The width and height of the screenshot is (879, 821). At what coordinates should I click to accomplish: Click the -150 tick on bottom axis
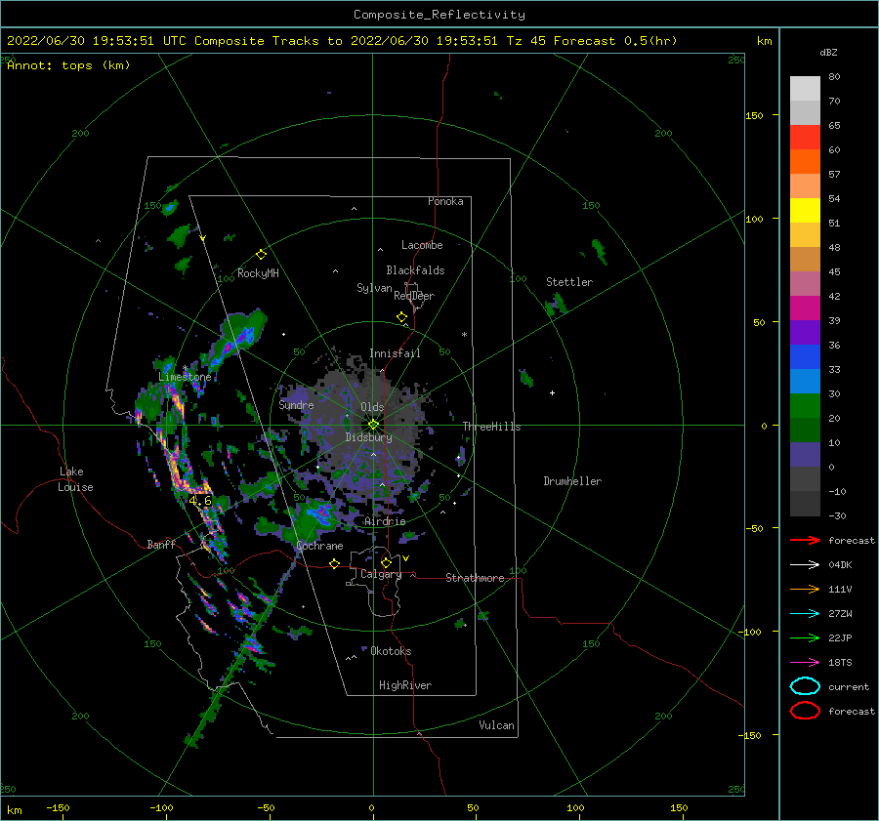point(58,807)
